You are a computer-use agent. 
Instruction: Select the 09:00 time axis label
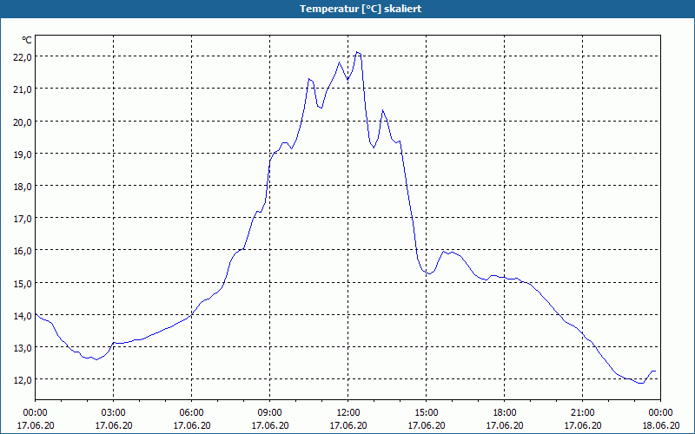pyautogui.click(x=270, y=413)
